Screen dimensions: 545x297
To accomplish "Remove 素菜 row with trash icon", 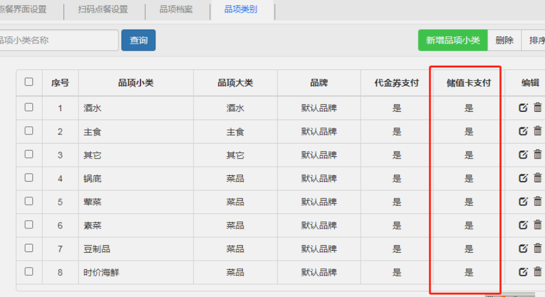I will (x=537, y=225).
